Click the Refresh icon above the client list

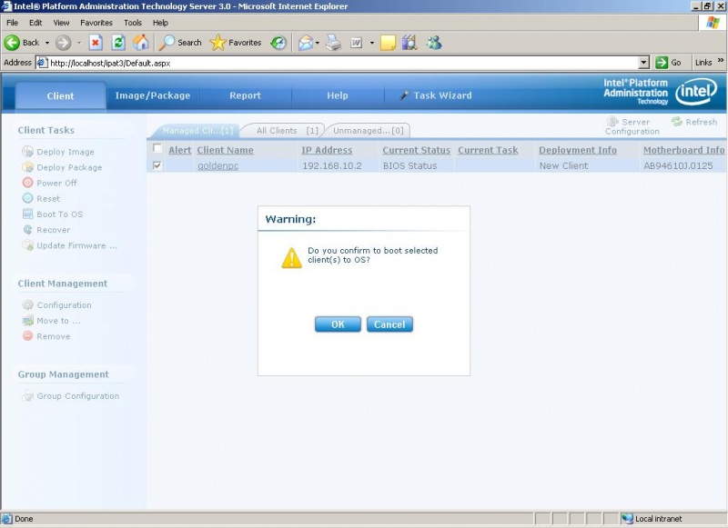pyautogui.click(x=678, y=121)
